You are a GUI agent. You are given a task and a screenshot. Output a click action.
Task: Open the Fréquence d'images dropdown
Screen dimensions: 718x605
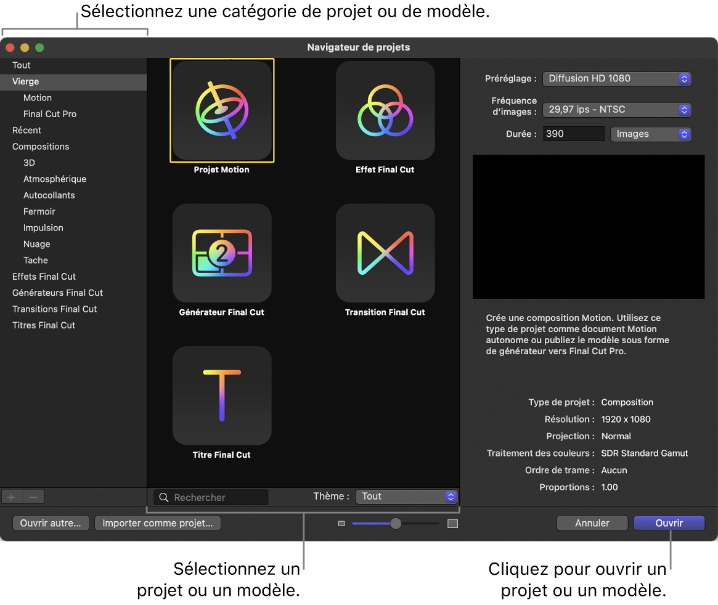pyautogui.click(x=617, y=110)
